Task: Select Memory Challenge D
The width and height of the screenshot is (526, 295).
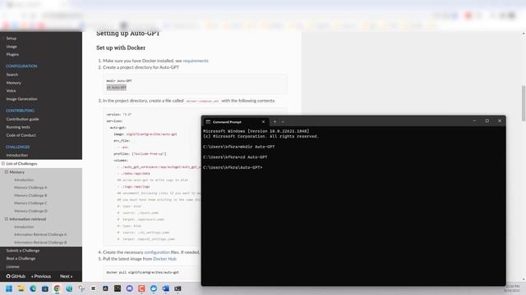Action: [30, 211]
